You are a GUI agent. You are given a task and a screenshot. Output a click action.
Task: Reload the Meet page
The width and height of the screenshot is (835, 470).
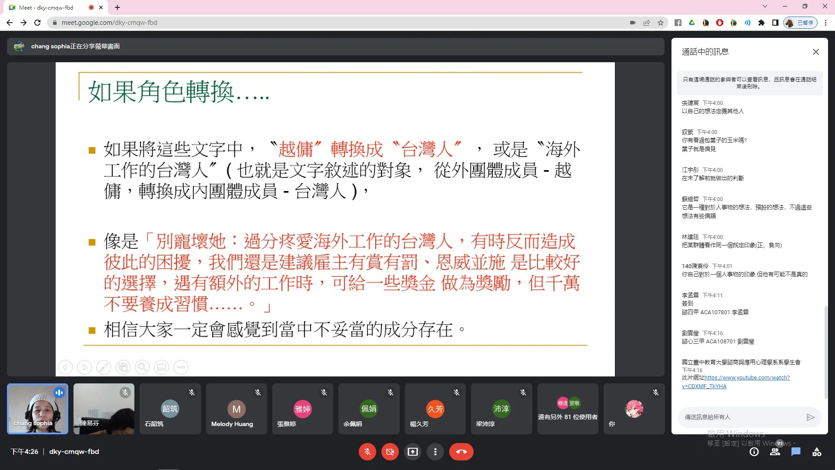click(x=37, y=23)
